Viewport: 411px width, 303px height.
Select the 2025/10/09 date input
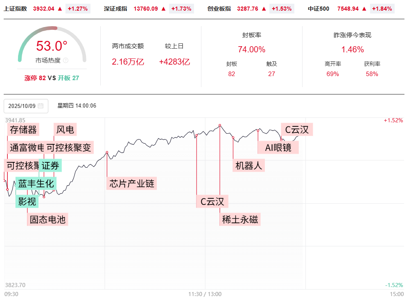tap(22, 106)
